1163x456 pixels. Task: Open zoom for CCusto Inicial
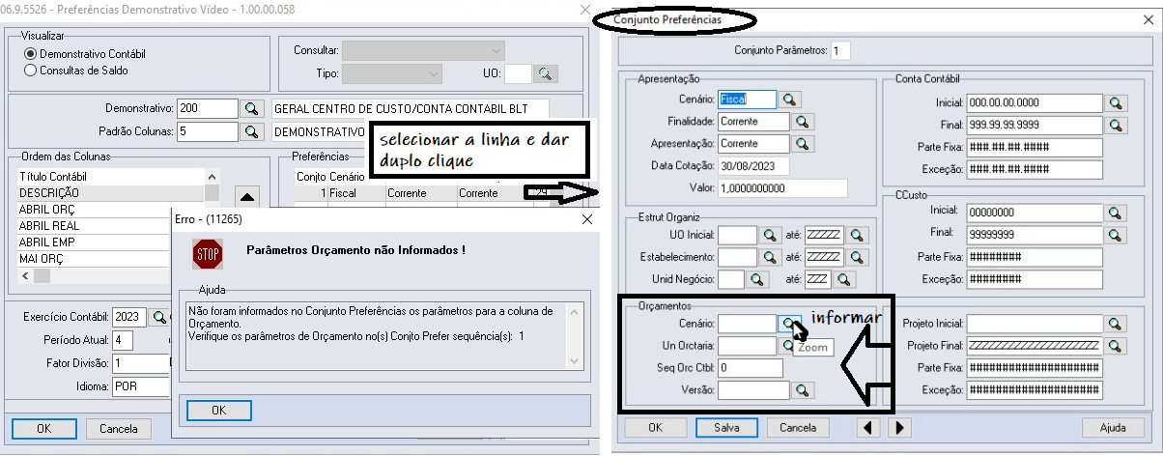click(1117, 213)
